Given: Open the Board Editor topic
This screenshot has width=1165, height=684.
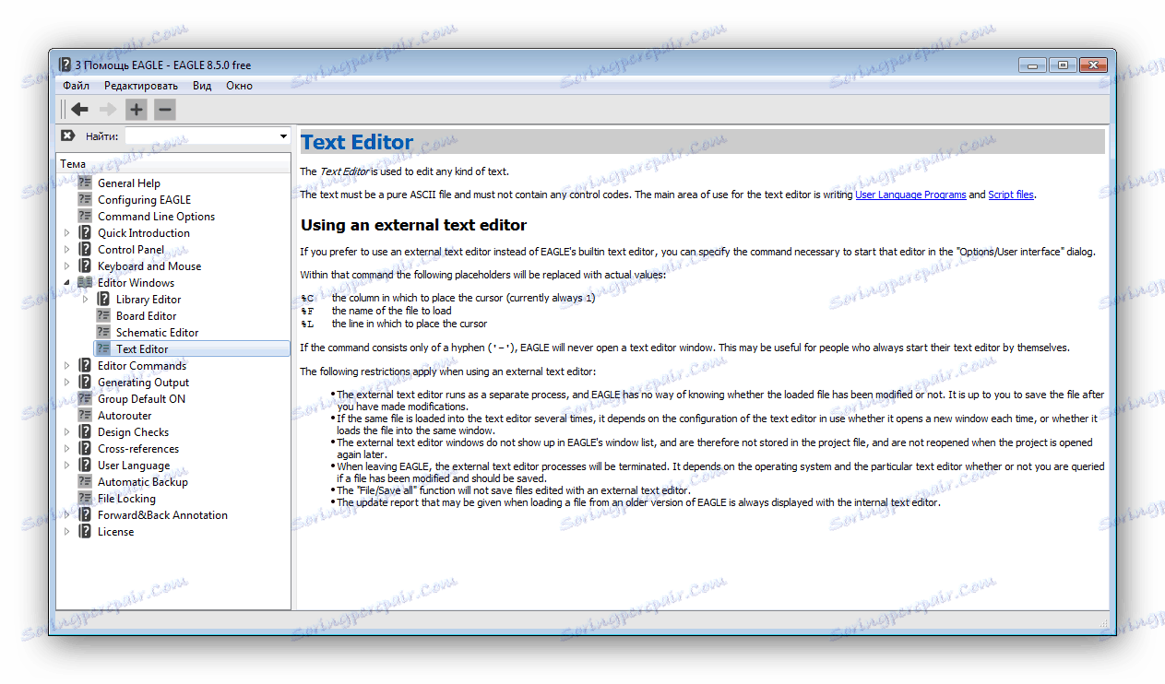Looking at the screenshot, I should [147, 315].
